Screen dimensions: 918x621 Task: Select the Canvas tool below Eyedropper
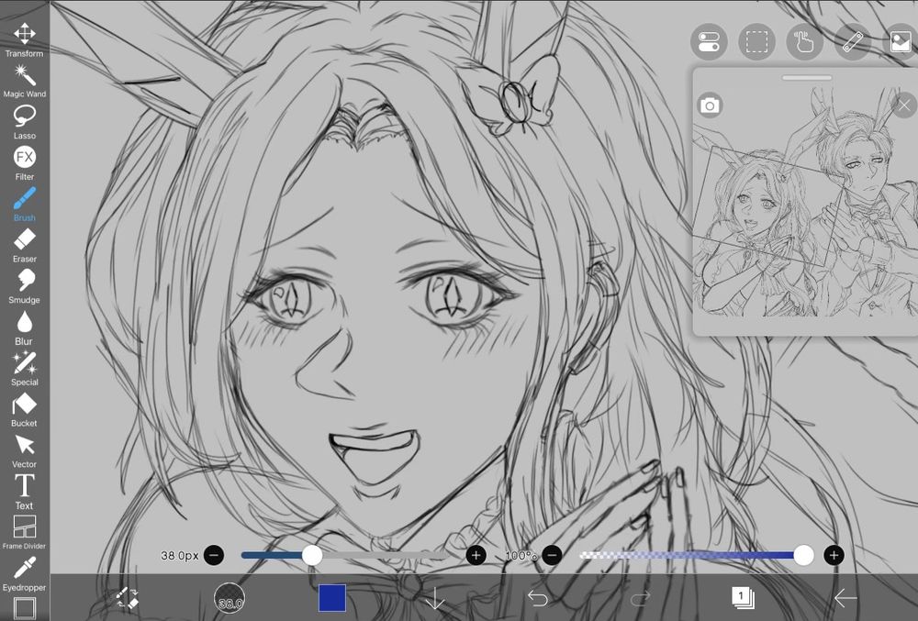click(x=24, y=608)
